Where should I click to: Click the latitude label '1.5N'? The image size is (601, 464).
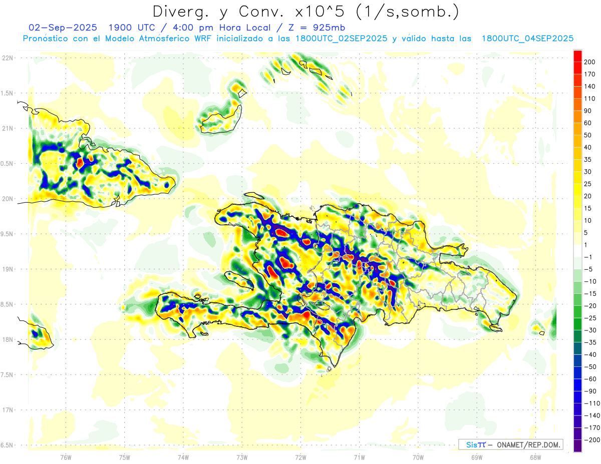pyautogui.click(x=7, y=93)
